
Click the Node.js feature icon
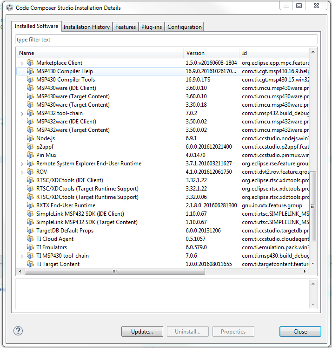[30, 138]
